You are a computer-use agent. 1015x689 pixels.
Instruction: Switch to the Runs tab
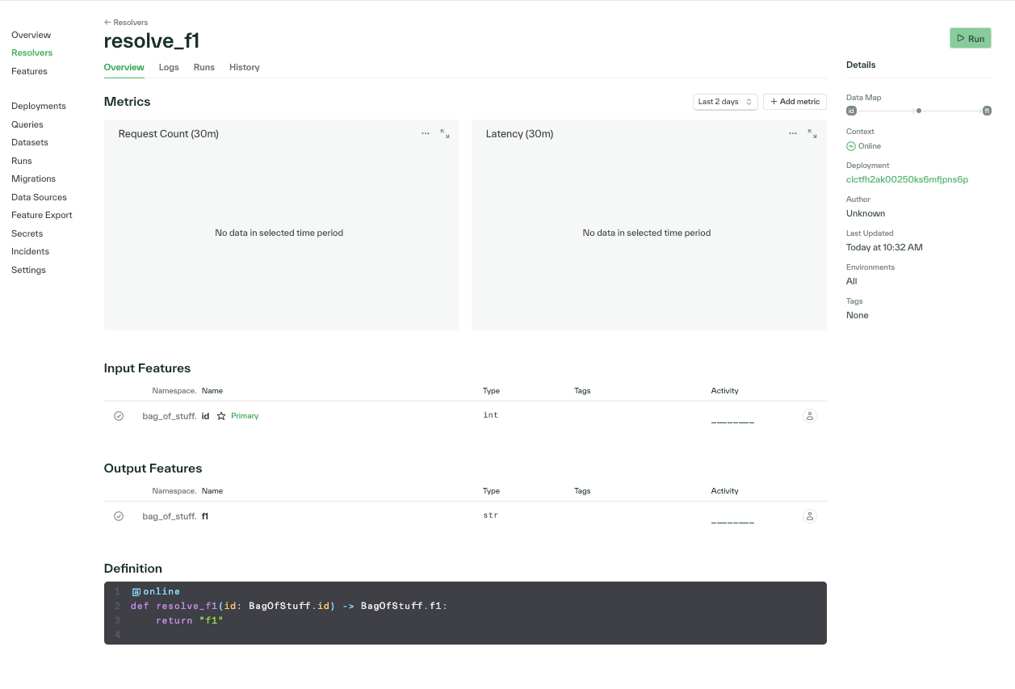pos(203,67)
